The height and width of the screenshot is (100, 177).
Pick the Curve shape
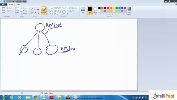[52, 8]
